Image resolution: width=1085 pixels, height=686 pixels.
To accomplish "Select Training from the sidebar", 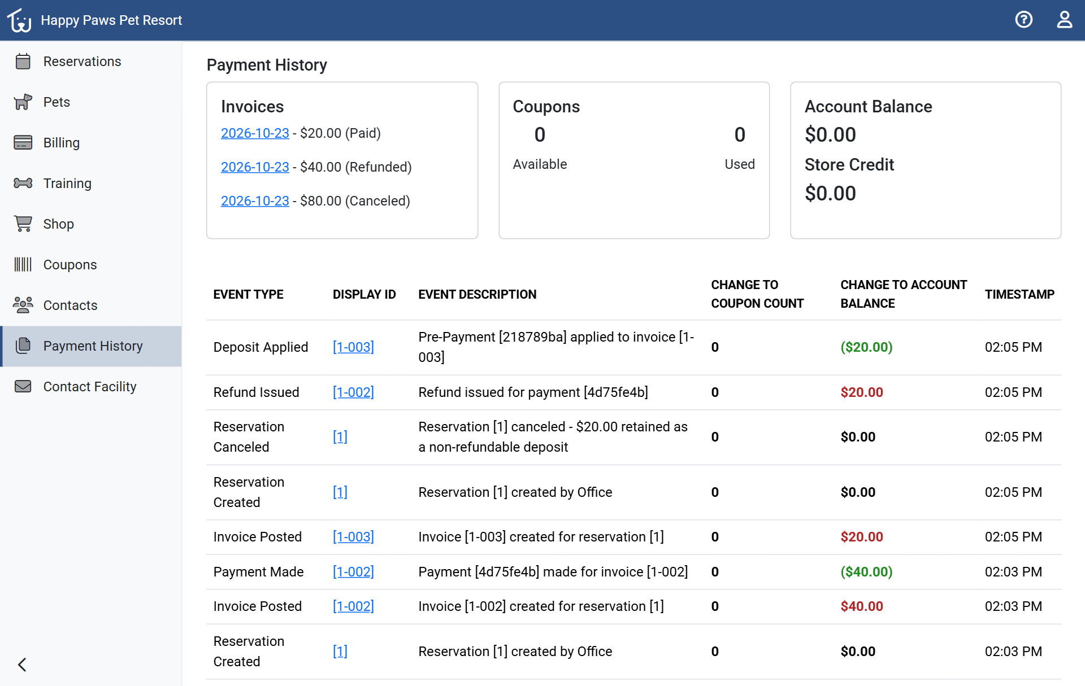I will point(91,183).
